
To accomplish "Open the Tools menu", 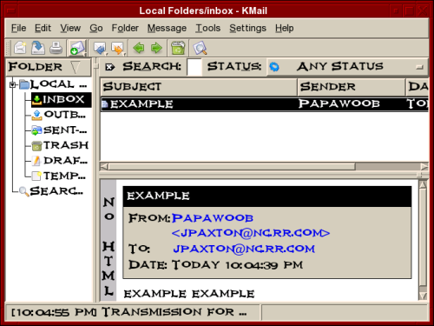I will pos(208,28).
